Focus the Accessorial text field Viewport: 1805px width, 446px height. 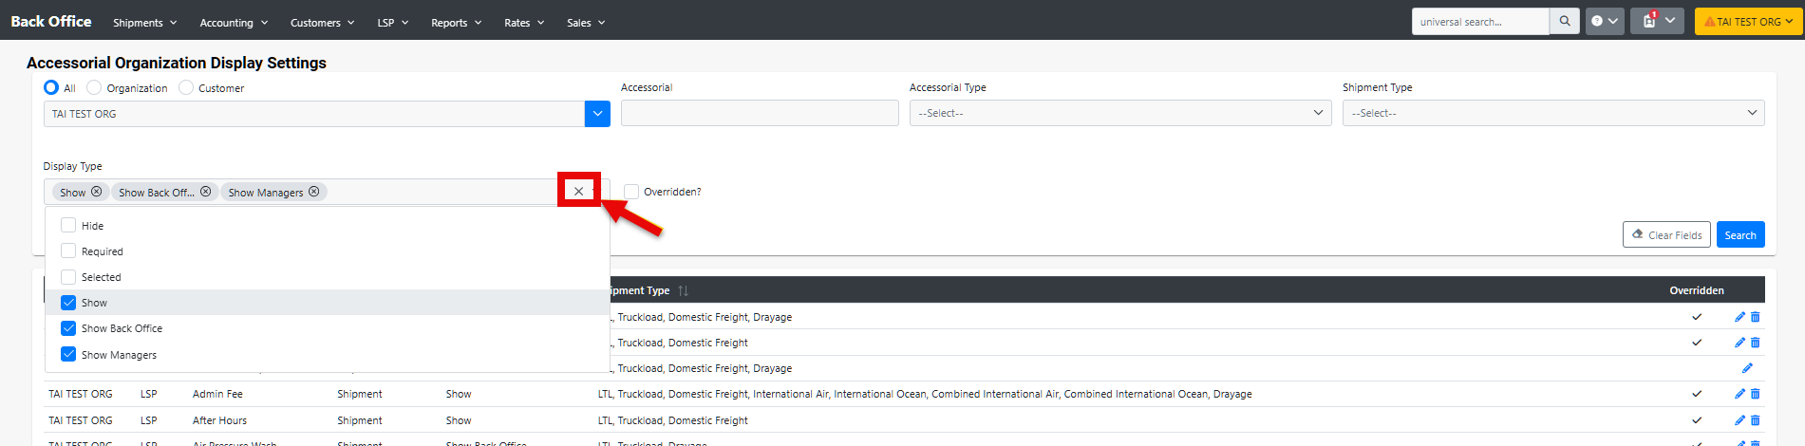tap(759, 114)
